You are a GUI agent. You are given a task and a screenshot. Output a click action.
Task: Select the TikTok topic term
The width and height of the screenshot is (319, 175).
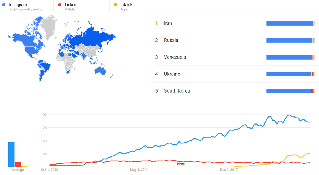[x=126, y=5]
